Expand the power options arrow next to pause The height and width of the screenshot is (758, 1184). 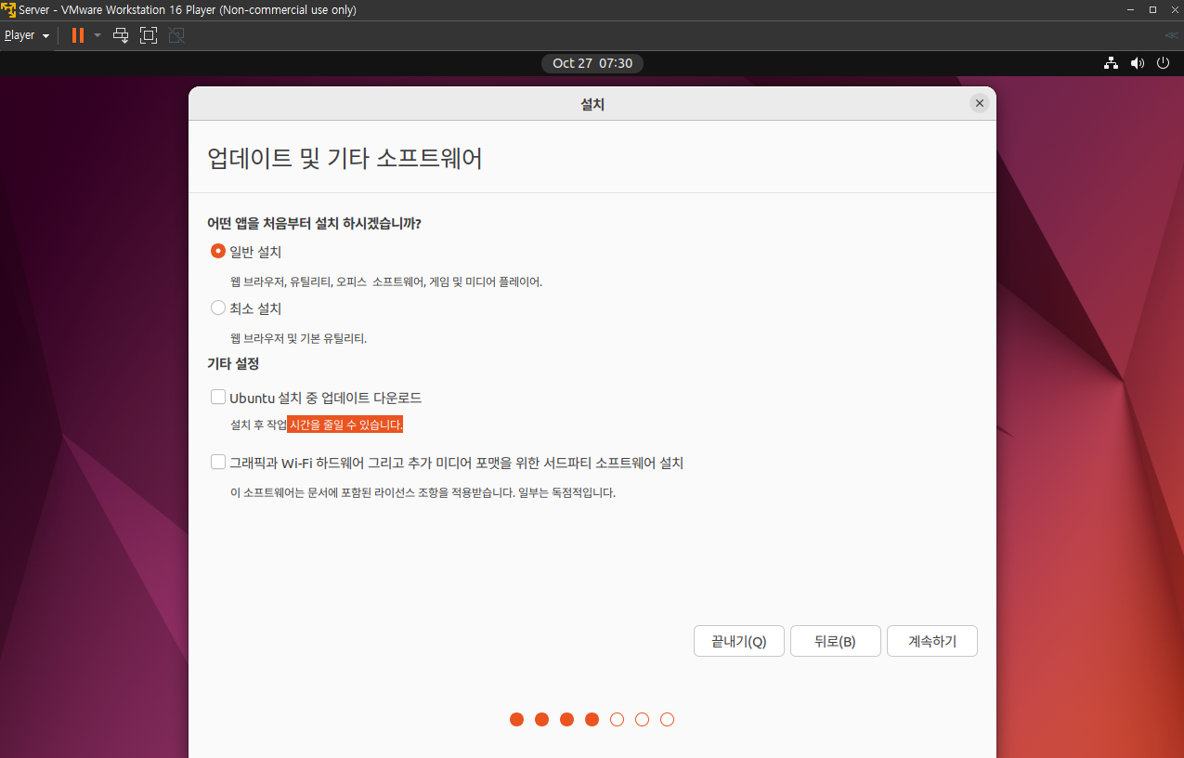pyautogui.click(x=98, y=35)
